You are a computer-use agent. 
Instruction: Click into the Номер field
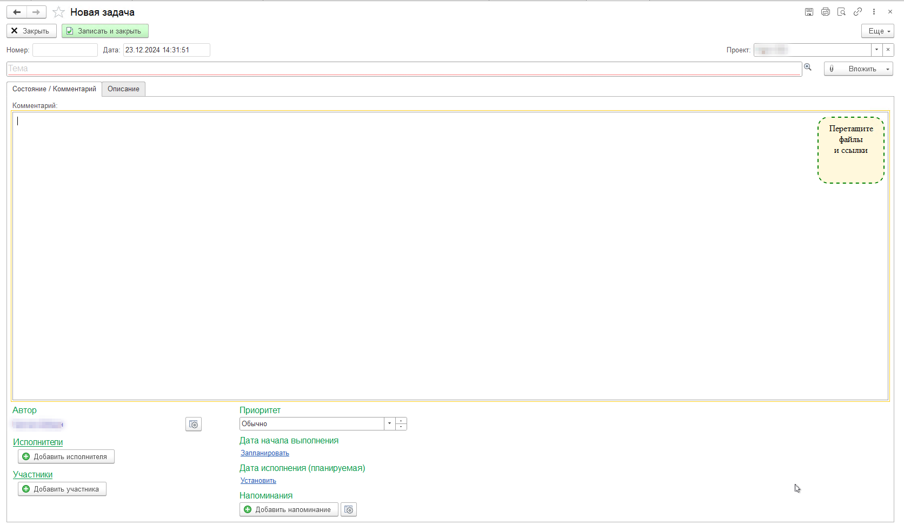(x=65, y=50)
